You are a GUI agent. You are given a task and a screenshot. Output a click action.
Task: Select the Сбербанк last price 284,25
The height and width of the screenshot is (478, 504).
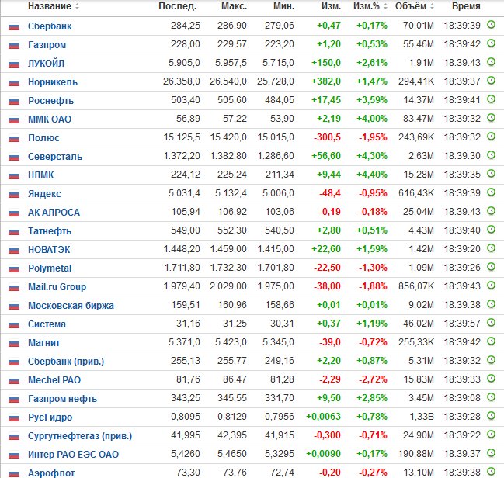[186, 26]
